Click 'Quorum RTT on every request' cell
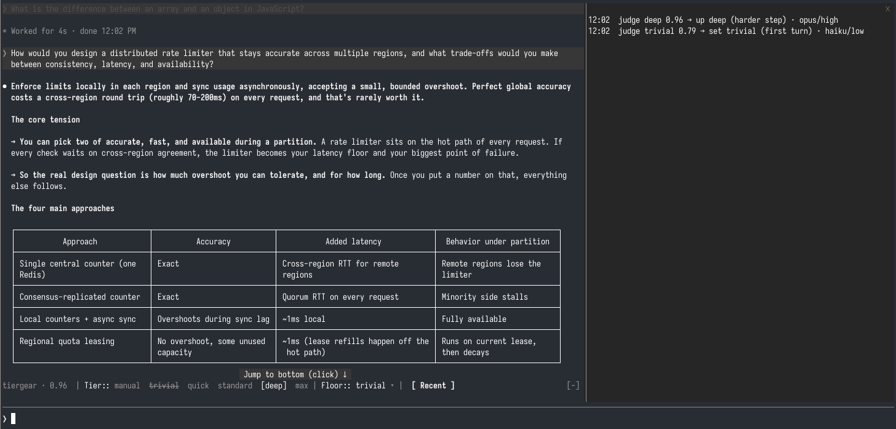 coord(356,297)
